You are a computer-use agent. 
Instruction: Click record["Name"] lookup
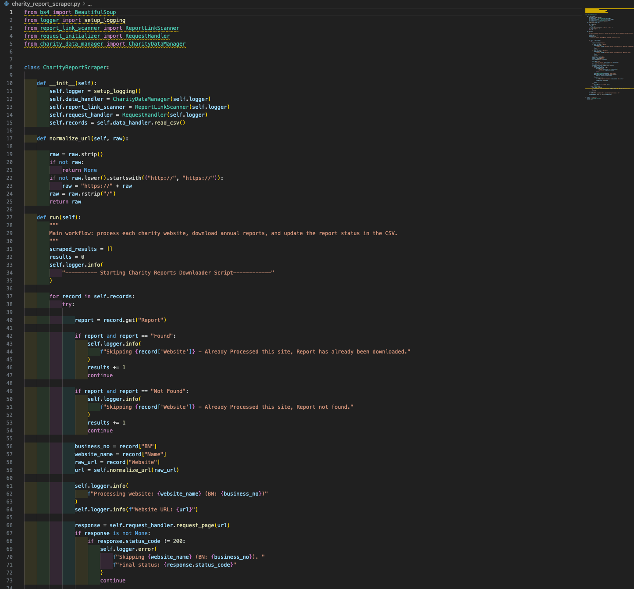pos(144,454)
